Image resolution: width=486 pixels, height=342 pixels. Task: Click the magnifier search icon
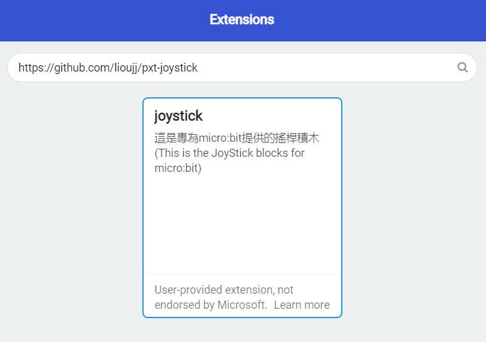462,67
